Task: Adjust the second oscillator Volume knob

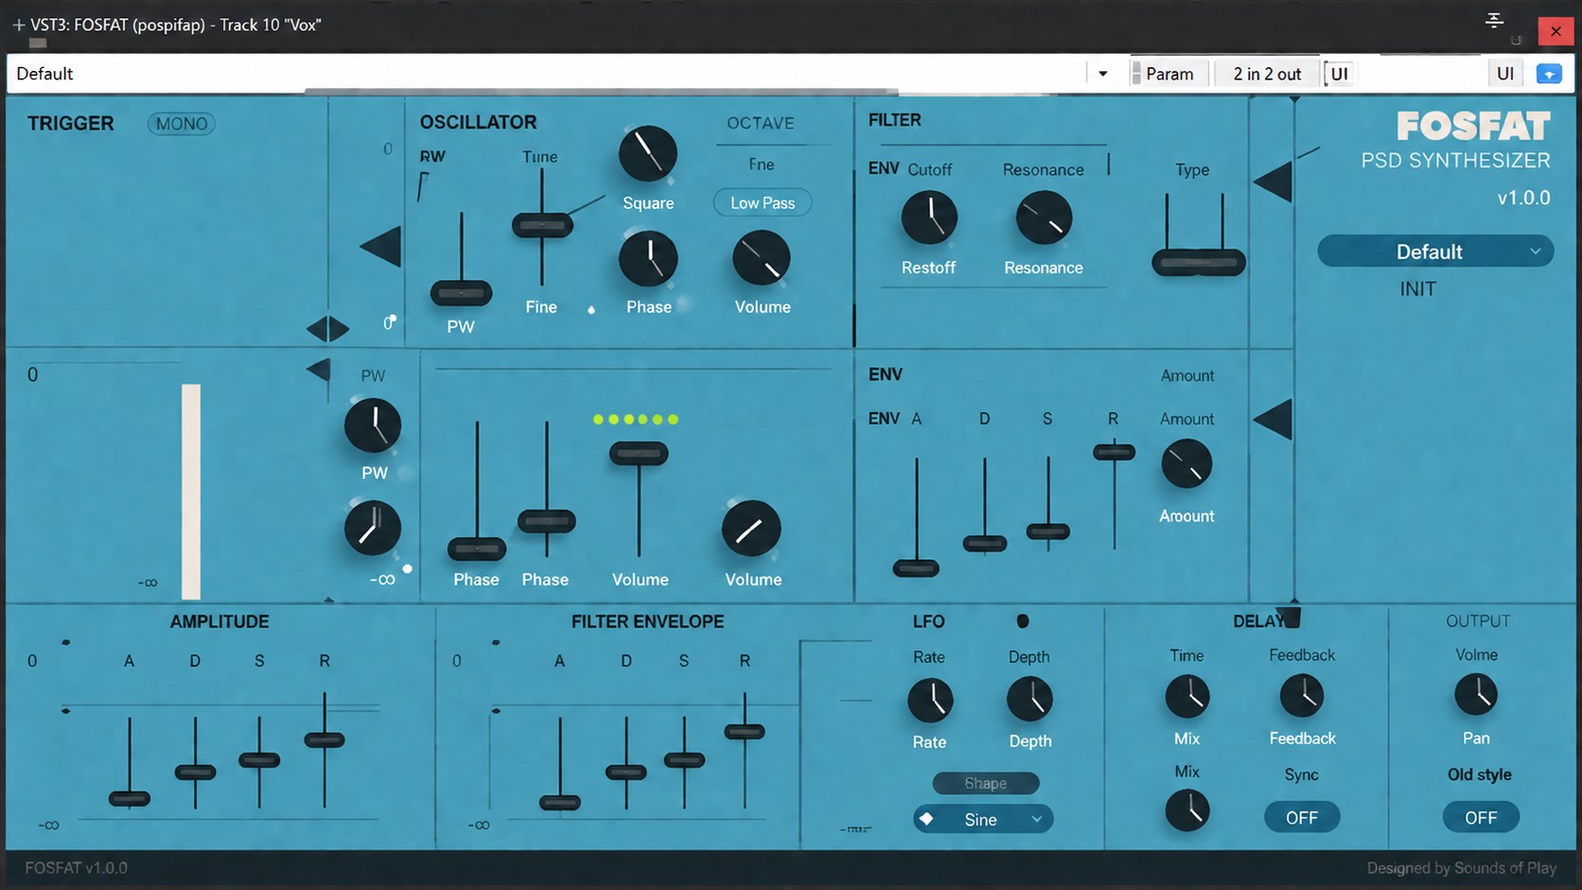Action: 751,529
